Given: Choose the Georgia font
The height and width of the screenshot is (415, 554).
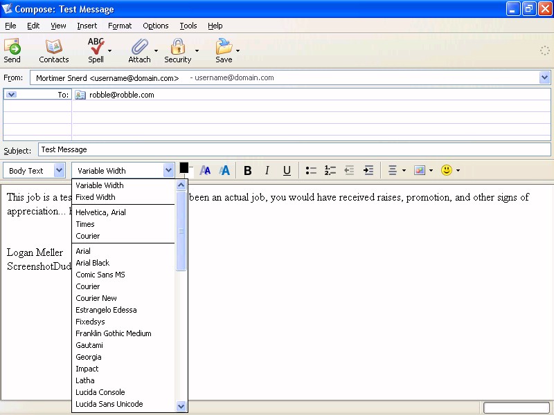Looking at the screenshot, I should 123,357.
